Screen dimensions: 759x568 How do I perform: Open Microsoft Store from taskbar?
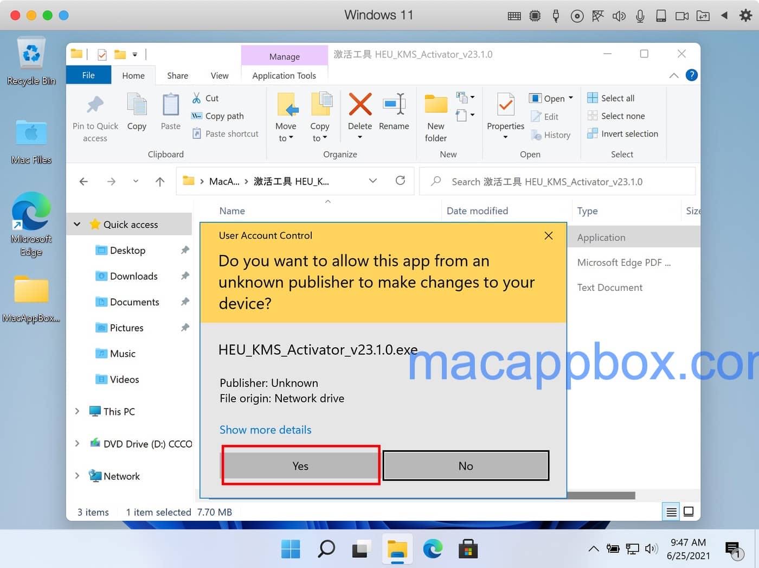(468, 549)
